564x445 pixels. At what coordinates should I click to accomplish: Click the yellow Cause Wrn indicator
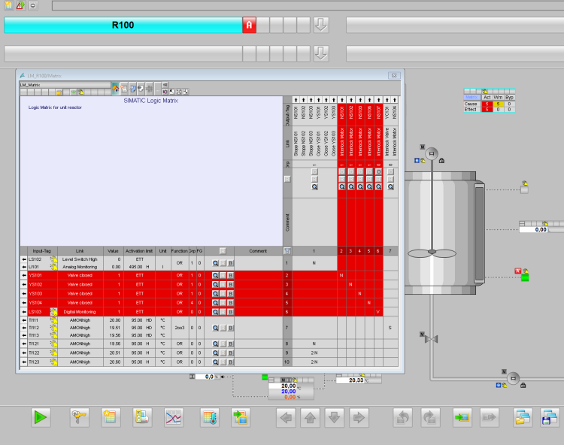(498, 104)
